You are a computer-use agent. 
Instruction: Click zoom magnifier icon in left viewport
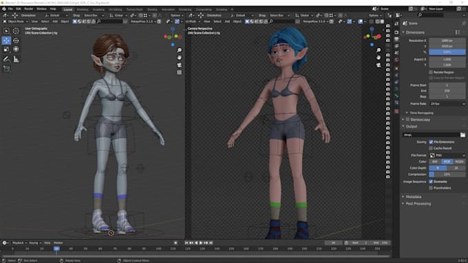coord(179,50)
